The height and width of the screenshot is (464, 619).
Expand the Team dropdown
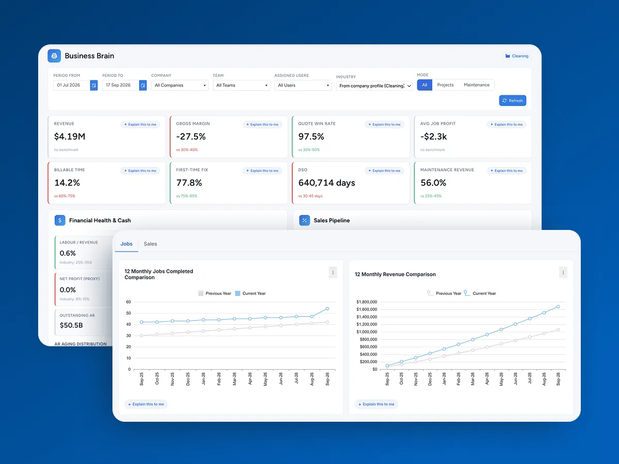[x=241, y=85]
